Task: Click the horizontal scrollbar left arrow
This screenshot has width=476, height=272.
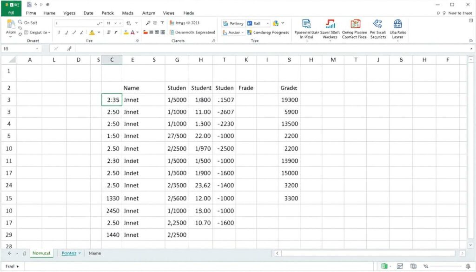Action: click(x=277, y=253)
